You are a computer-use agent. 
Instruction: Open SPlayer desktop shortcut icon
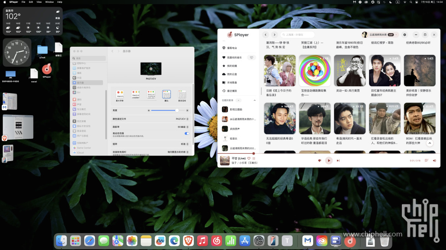pos(46,70)
